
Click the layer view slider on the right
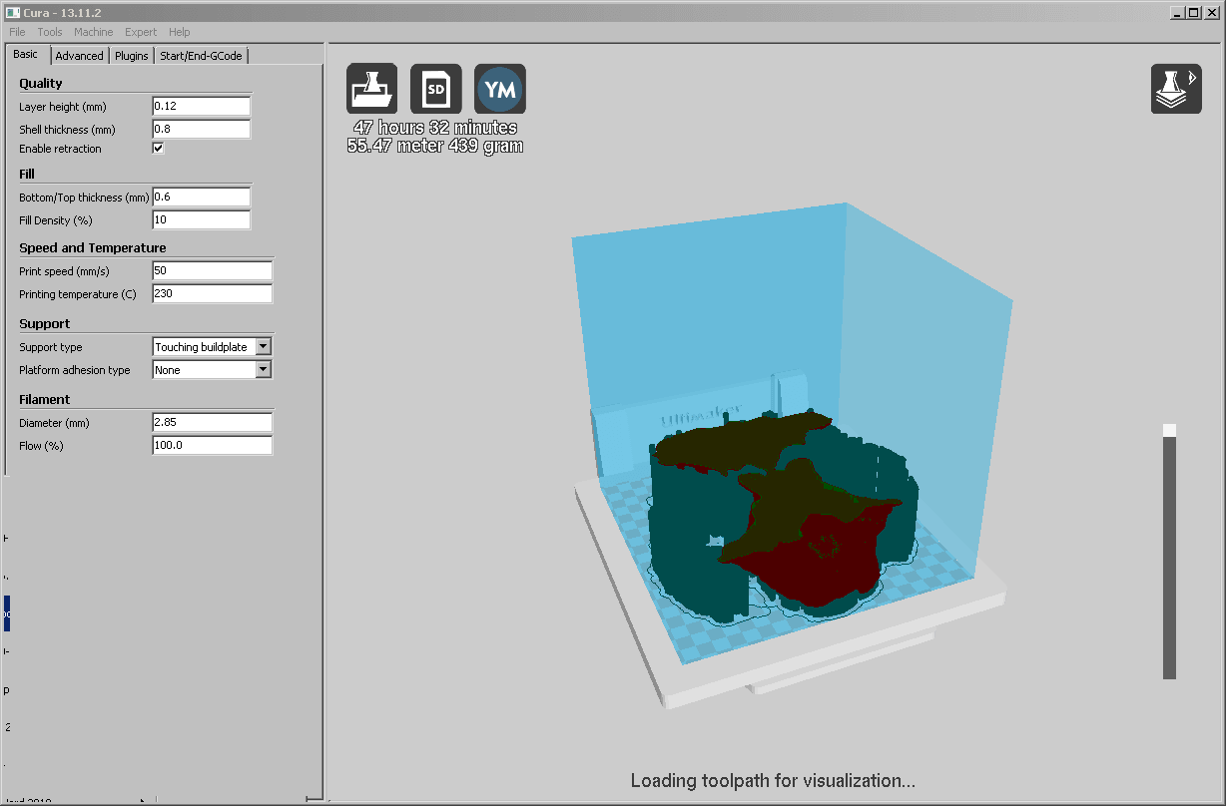coord(1170,552)
